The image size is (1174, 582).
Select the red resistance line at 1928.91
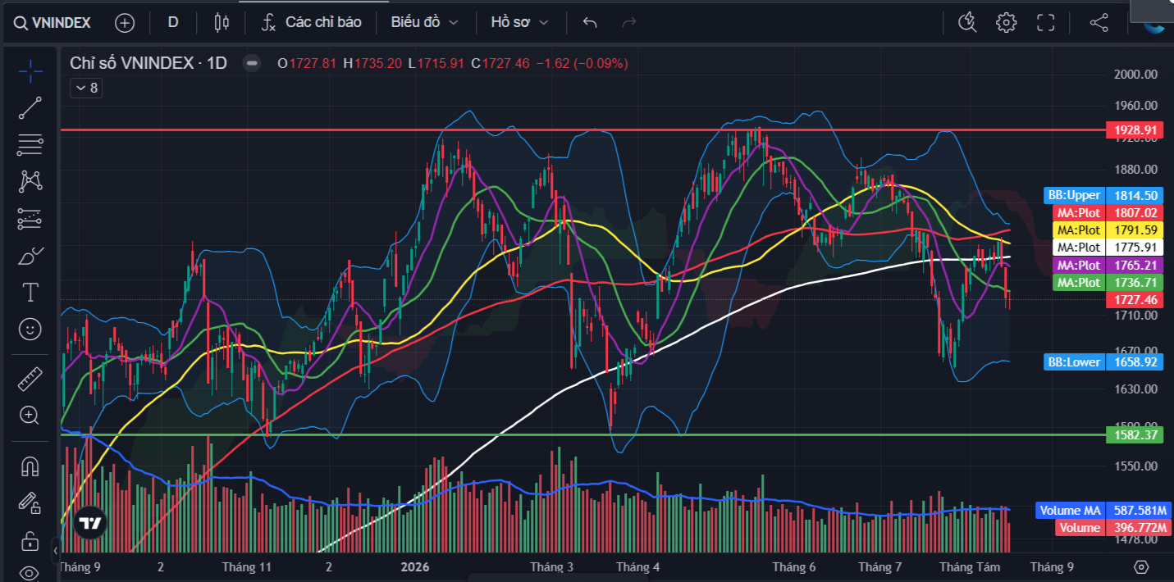click(582, 130)
